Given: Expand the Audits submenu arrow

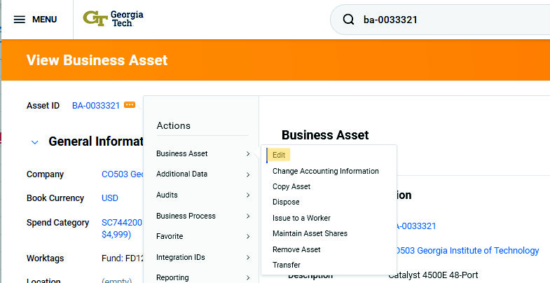Looking at the screenshot, I should [x=248, y=195].
